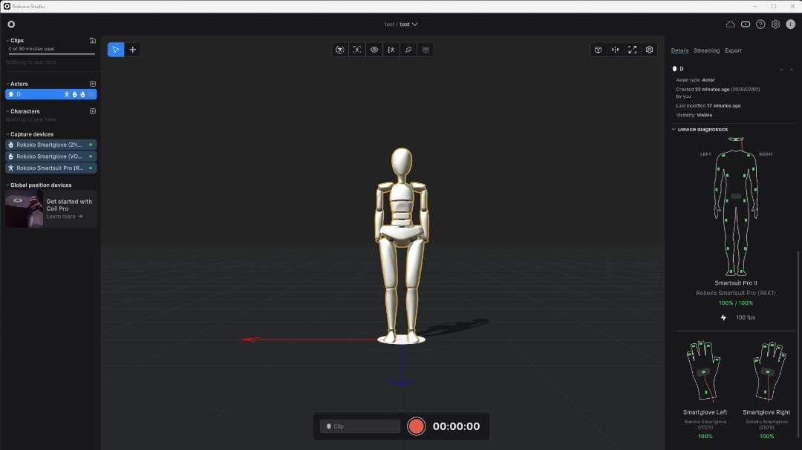Follow the Learn more Coil Pro link
This screenshot has height=450, width=802.
[x=65, y=216]
